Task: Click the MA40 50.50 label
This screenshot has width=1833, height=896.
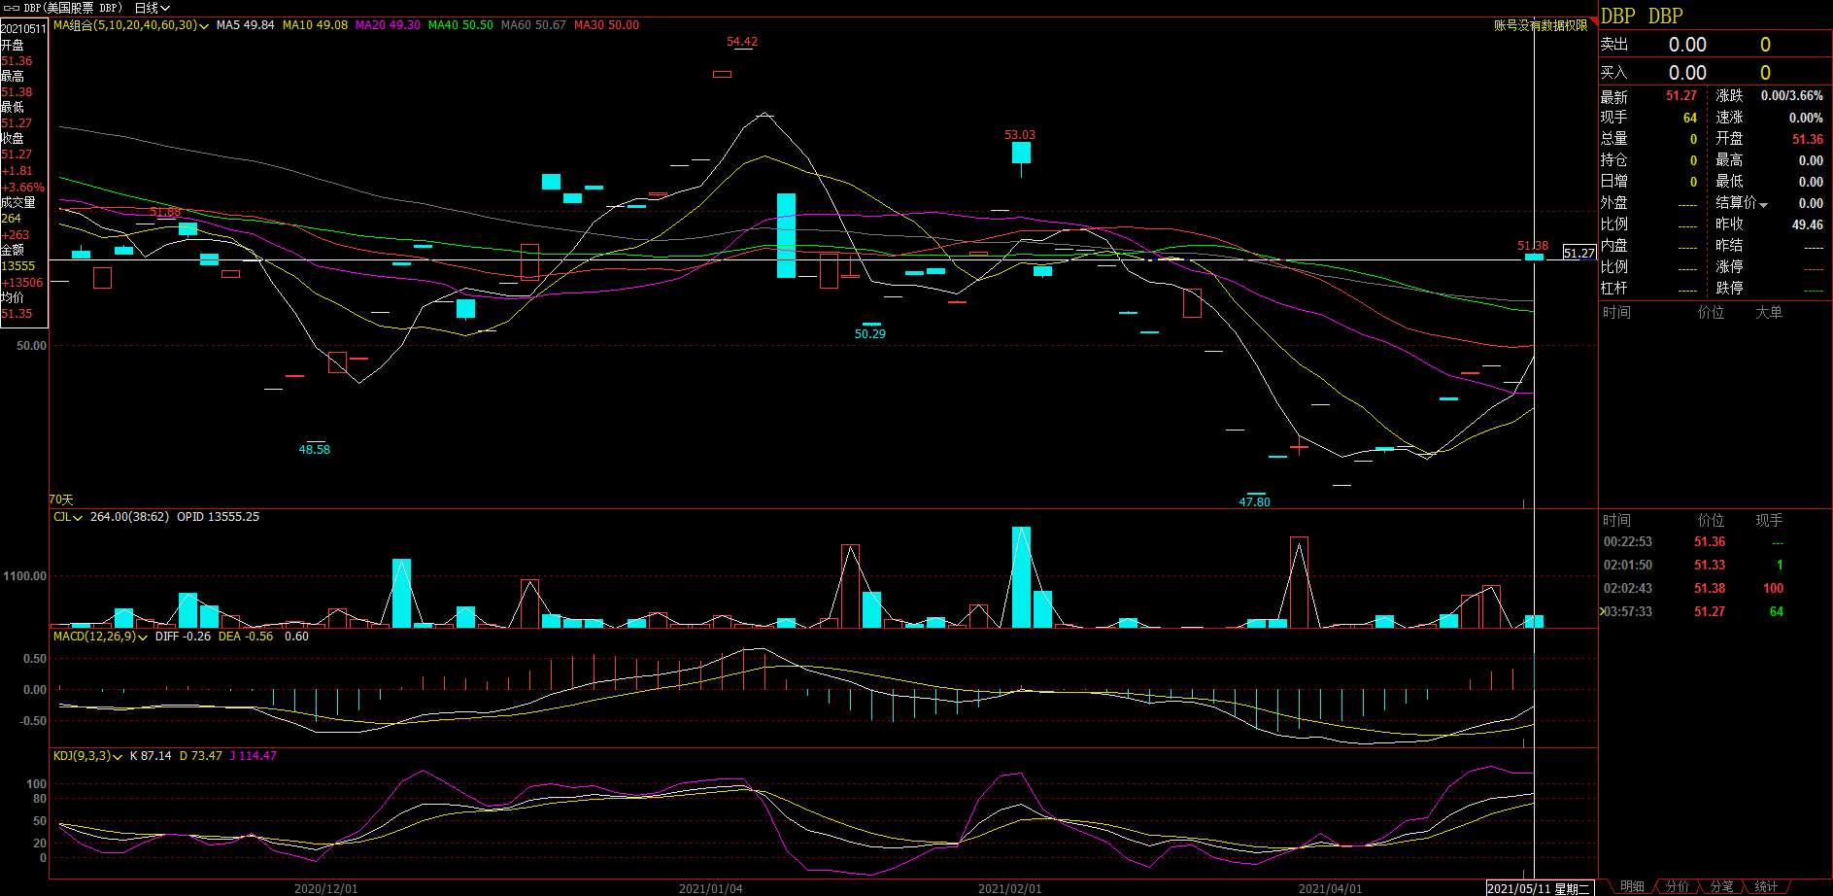Action: click(460, 25)
